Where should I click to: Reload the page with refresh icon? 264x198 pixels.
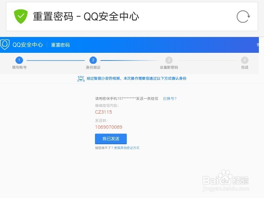tap(243, 16)
